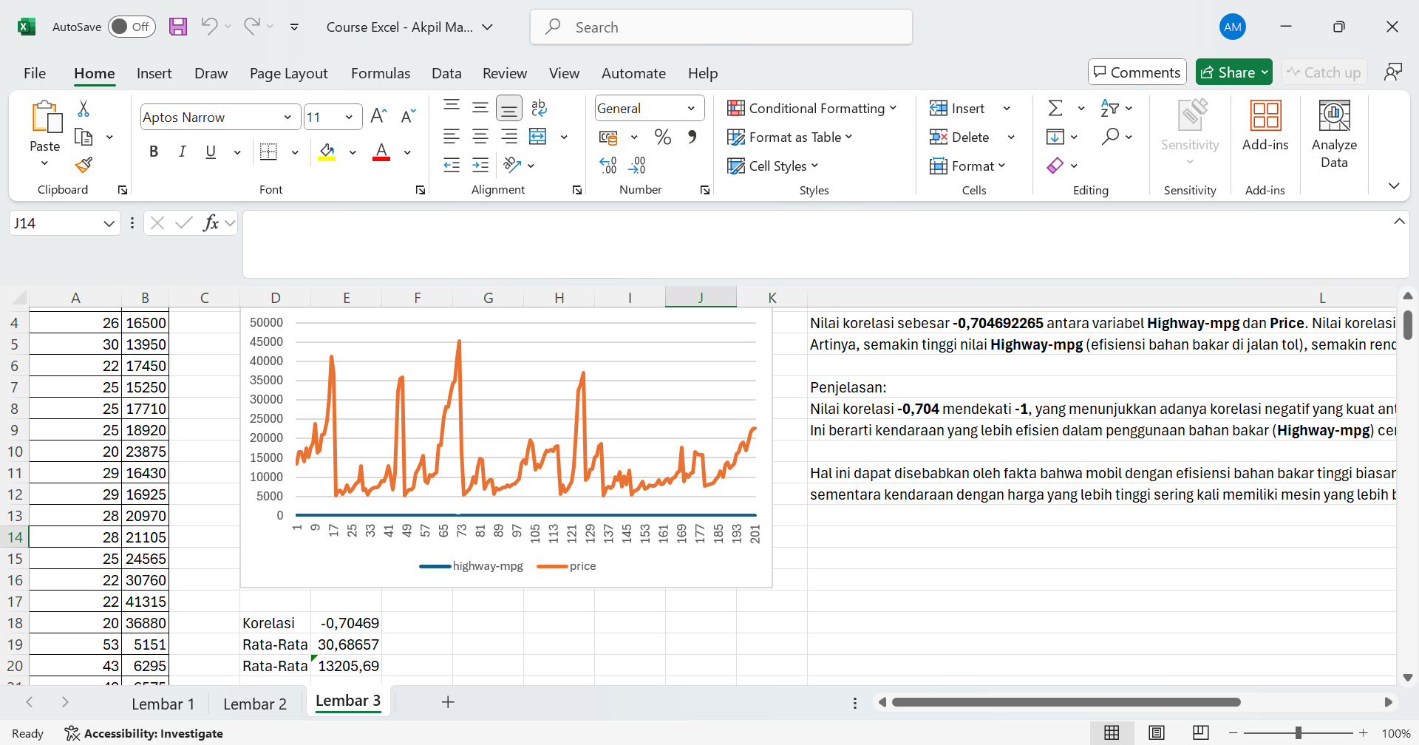
Task: Apply the Borders icon
Action: pos(269,152)
